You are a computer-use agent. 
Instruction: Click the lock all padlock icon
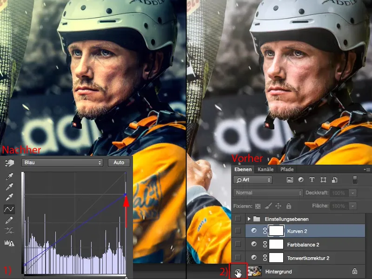tap(289, 206)
